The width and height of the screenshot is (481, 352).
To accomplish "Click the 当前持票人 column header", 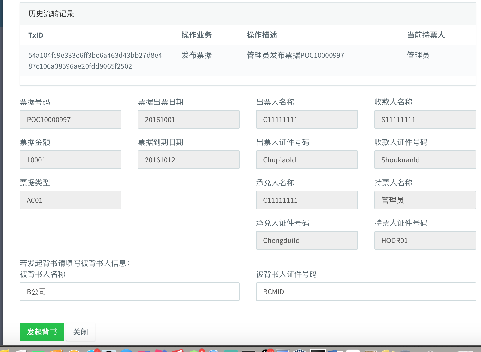I will point(426,35).
